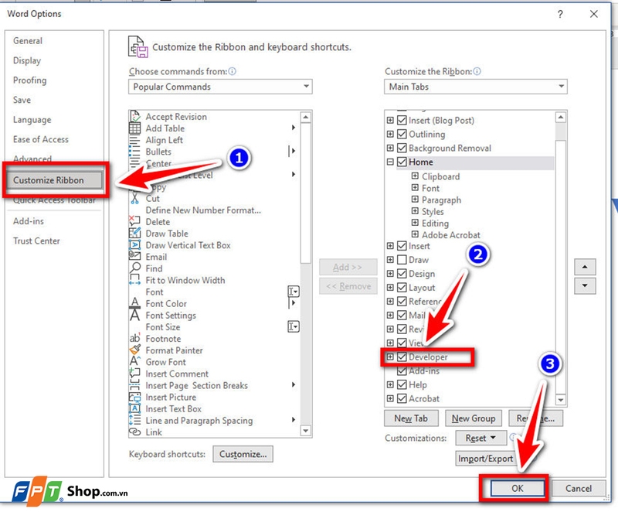The width and height of the screenshot is (618, 512).
Task: Move selected tab up with arrow button
Action: point(585,267)
